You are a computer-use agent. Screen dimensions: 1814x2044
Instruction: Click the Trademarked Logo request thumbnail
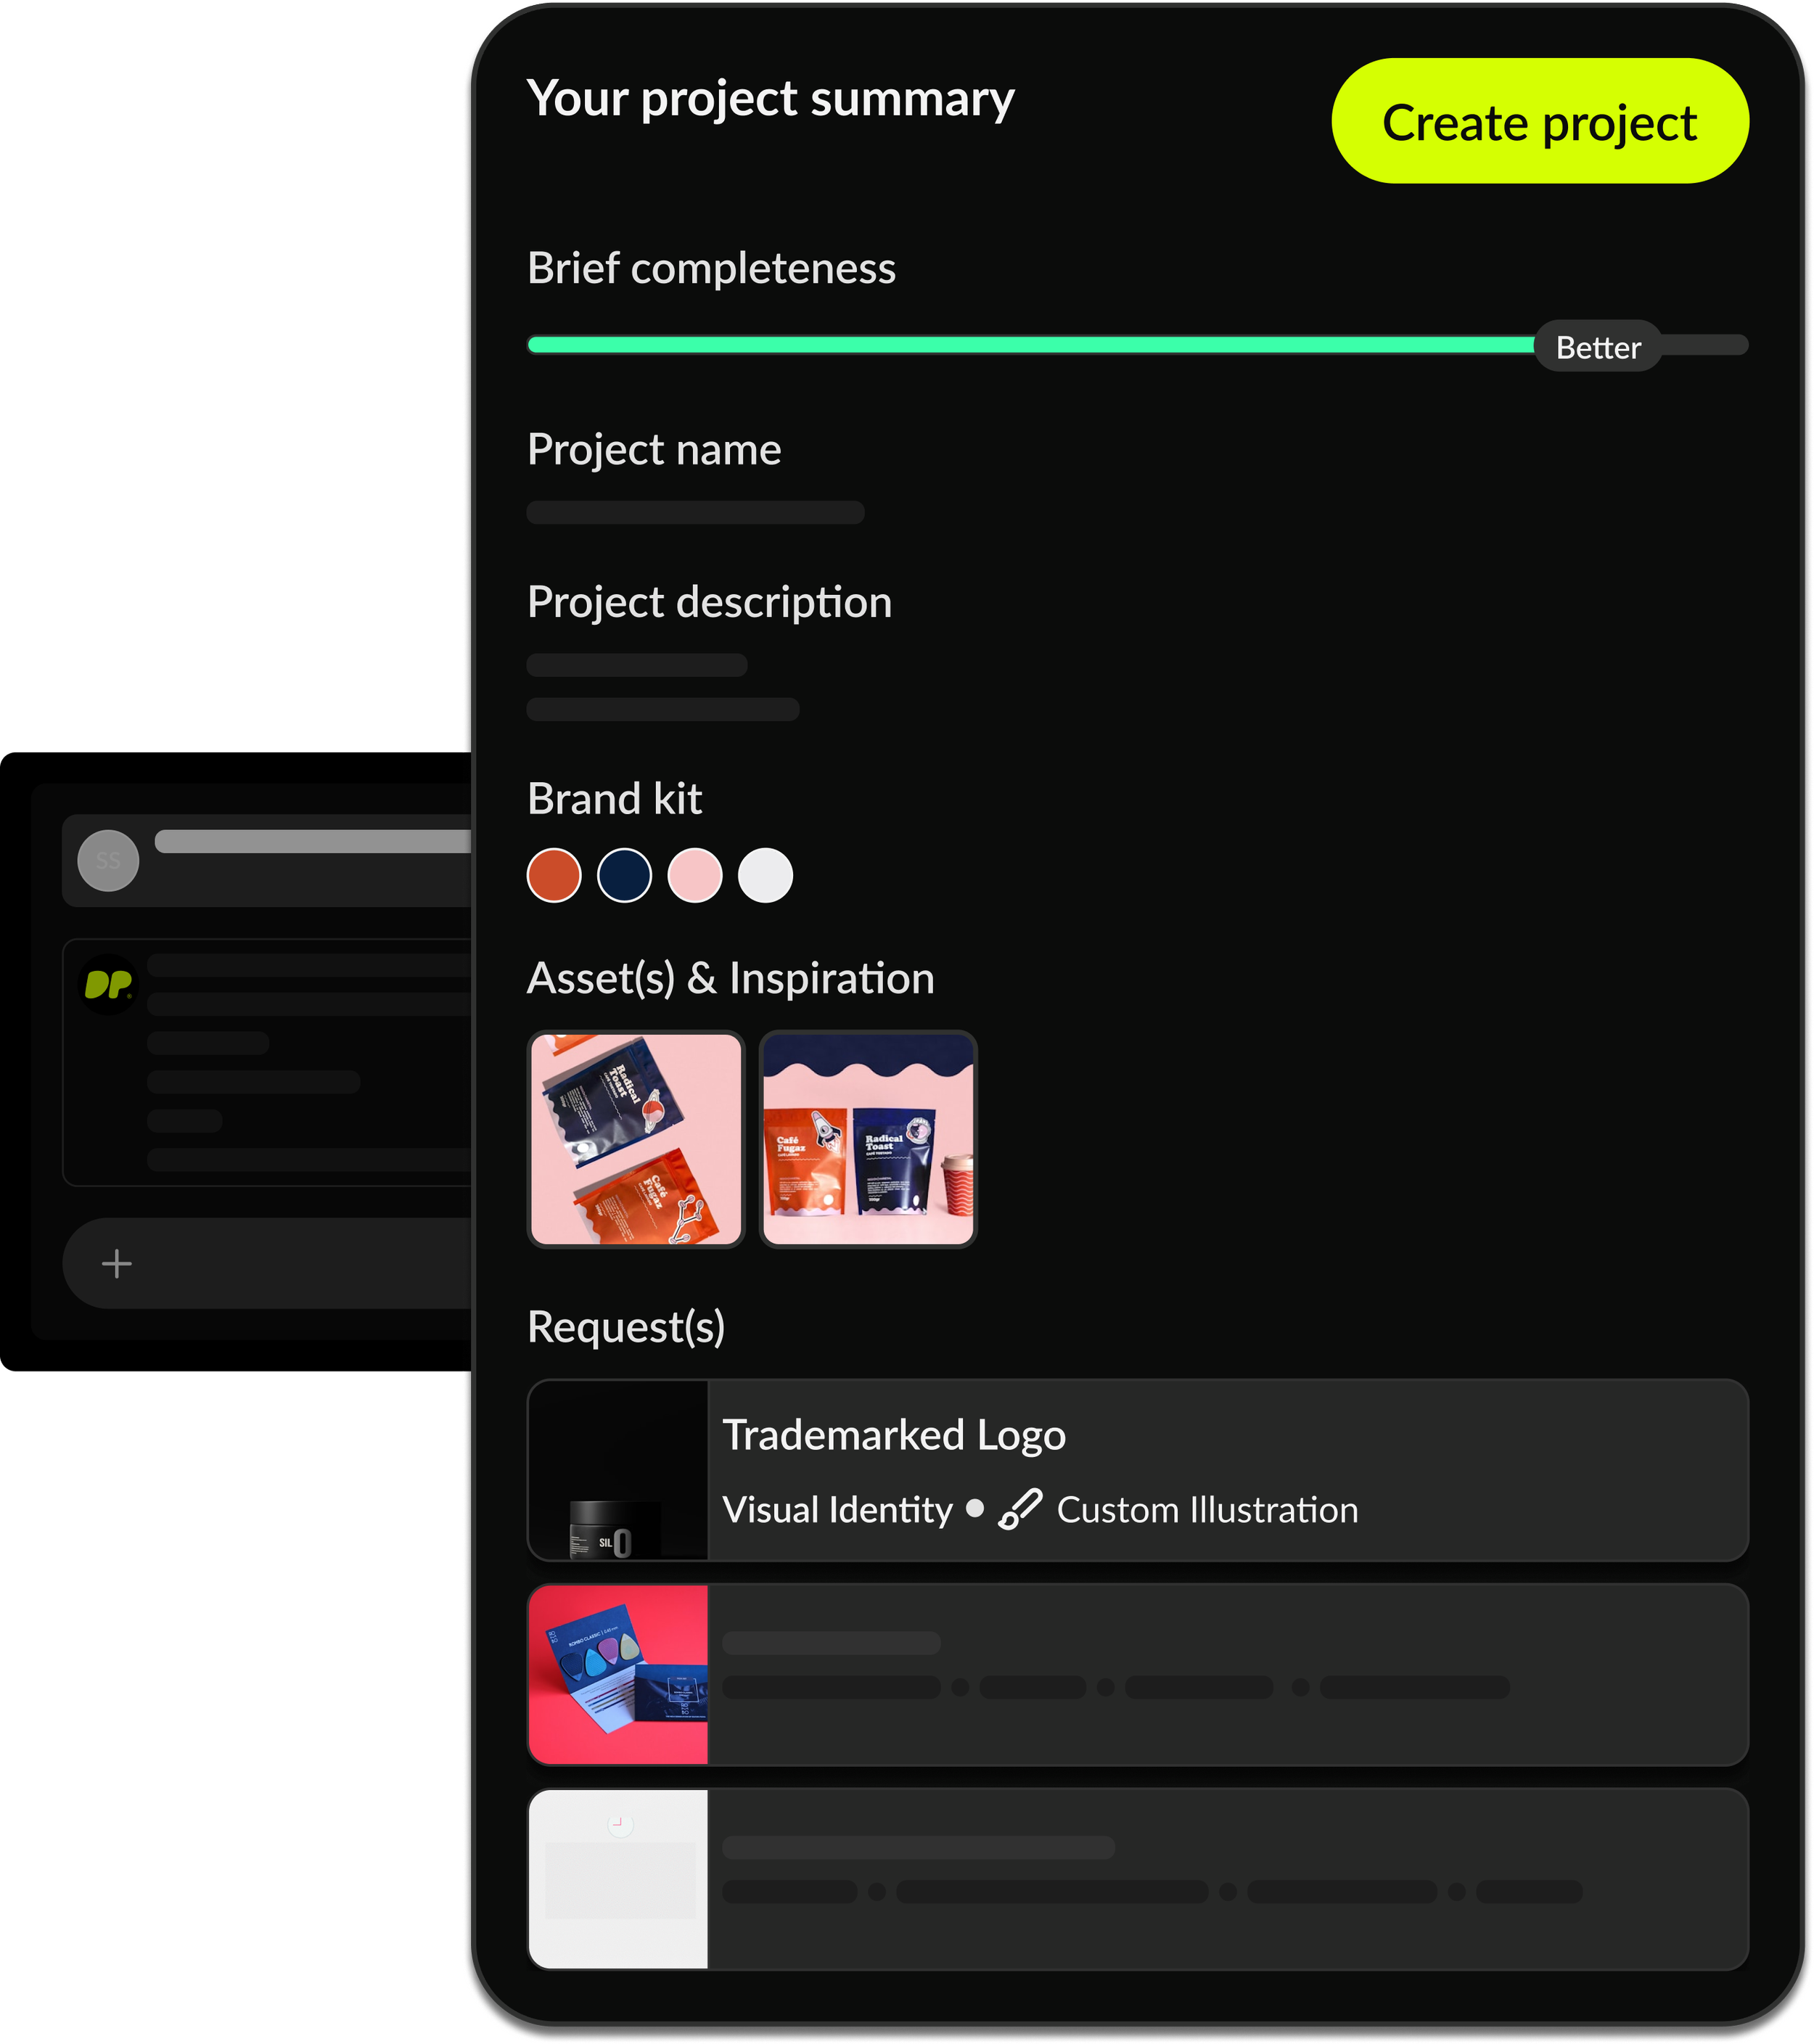point(618,1469)
